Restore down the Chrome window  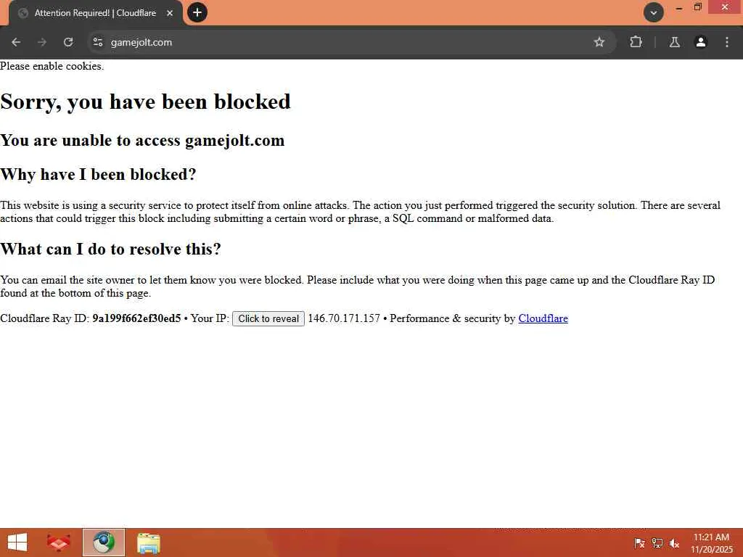pos(697,7)
